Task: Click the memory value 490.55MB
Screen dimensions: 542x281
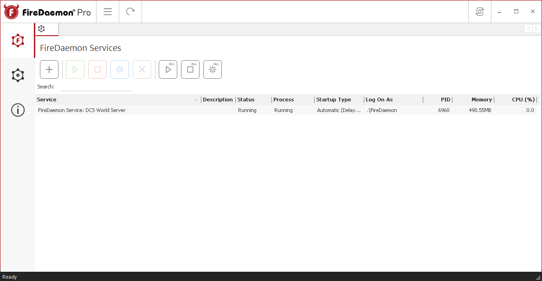Action: coord(480,110)
